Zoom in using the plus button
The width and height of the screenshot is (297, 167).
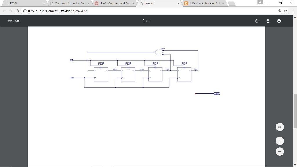280,141
